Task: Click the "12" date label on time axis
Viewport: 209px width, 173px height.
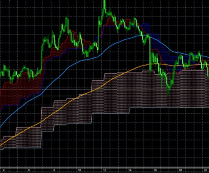Action: coord(104,170)
